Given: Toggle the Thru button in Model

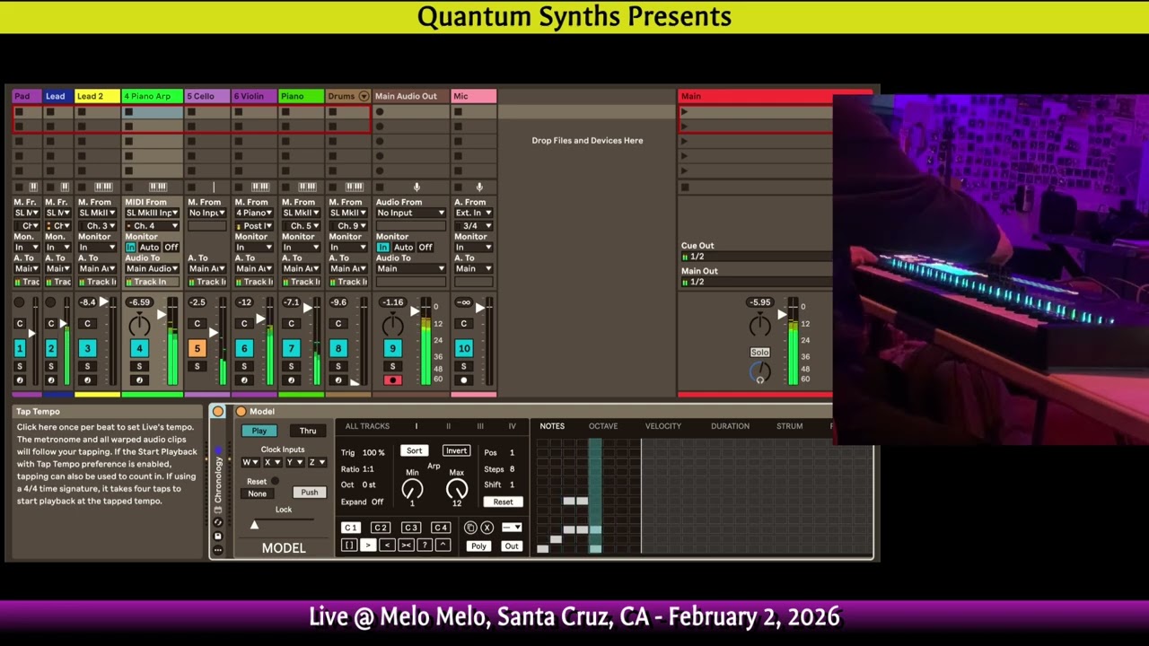Looking at the screenshot, I should click(308, 432).
